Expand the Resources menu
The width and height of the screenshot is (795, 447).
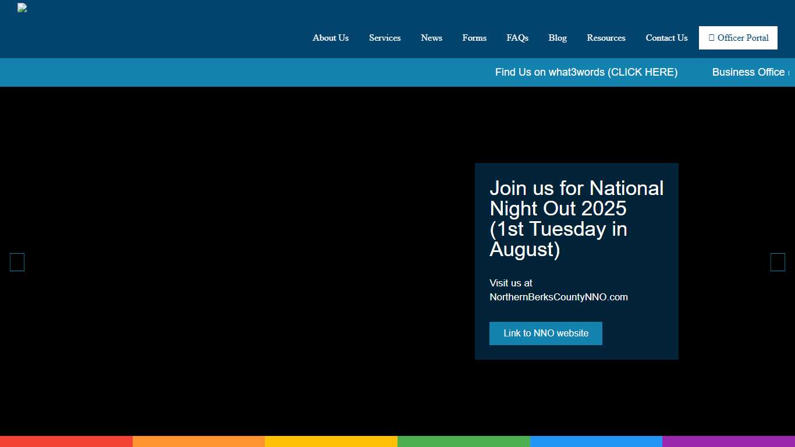pos(606,38)
